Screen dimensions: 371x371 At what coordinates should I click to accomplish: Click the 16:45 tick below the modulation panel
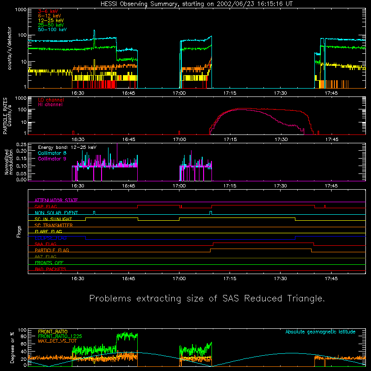128,186
